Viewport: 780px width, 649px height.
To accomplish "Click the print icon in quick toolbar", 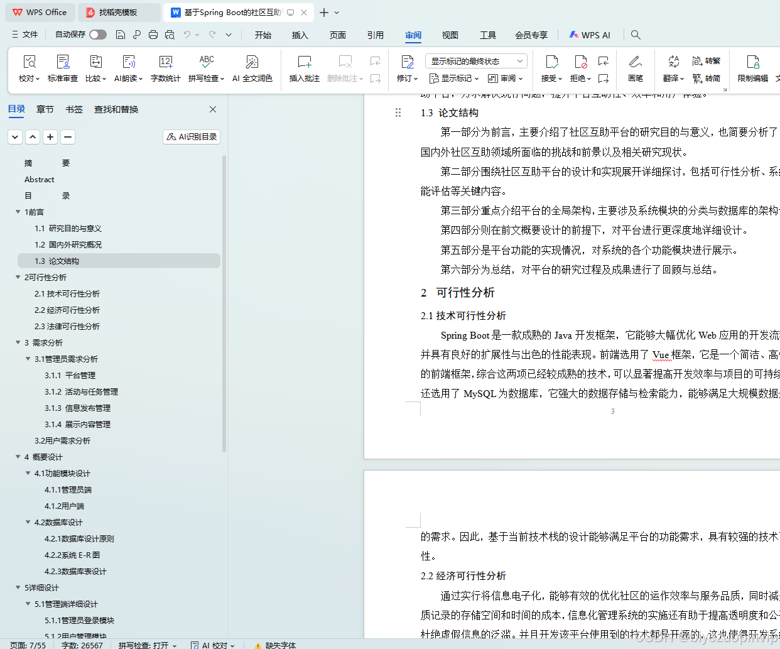I will click(x=153, y=35).
